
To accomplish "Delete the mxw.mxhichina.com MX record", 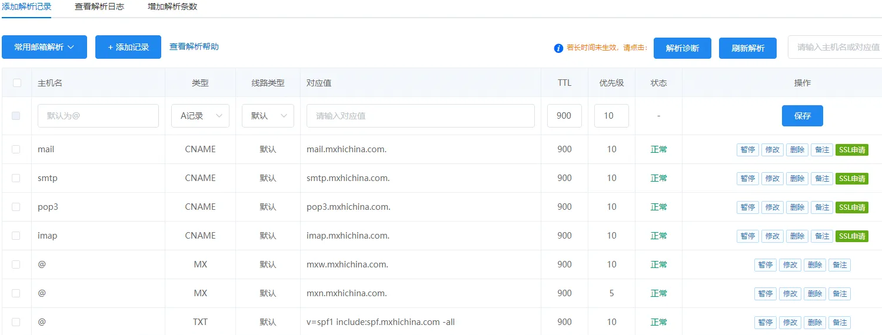I will click(814, 265).
